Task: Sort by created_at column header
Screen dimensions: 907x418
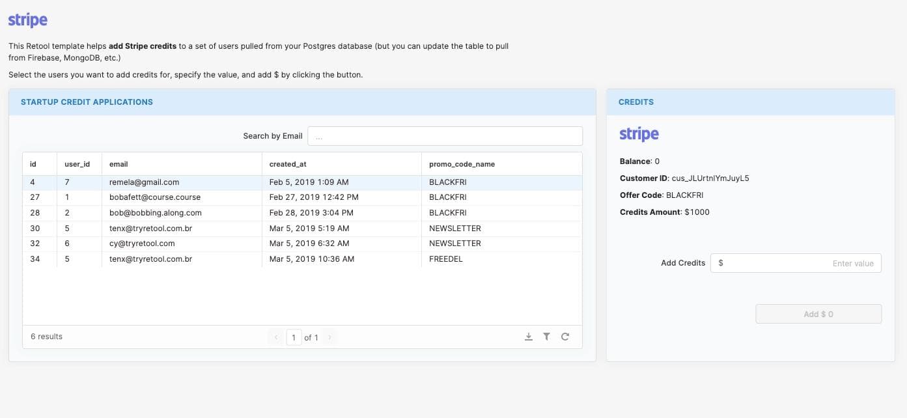Action: point(287,164)
